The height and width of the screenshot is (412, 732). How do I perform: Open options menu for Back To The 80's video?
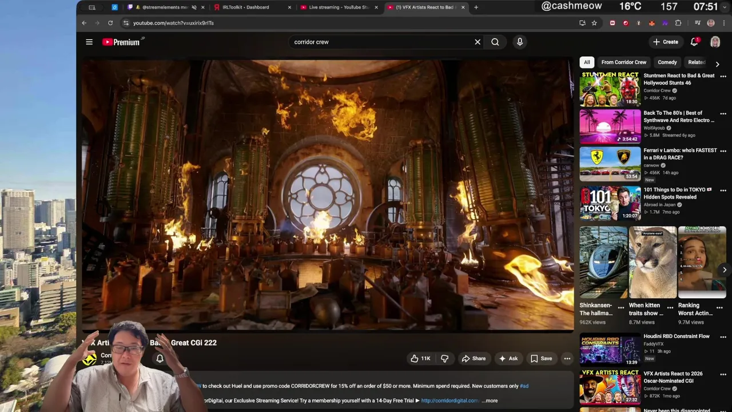pyautogui.click(x=723, y=113)
